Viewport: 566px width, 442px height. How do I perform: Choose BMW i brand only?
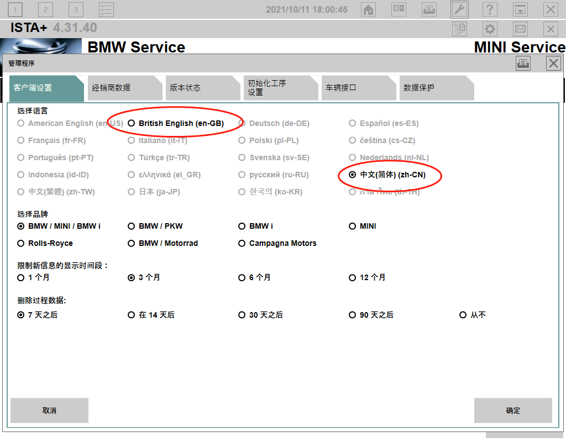(255, 226)
